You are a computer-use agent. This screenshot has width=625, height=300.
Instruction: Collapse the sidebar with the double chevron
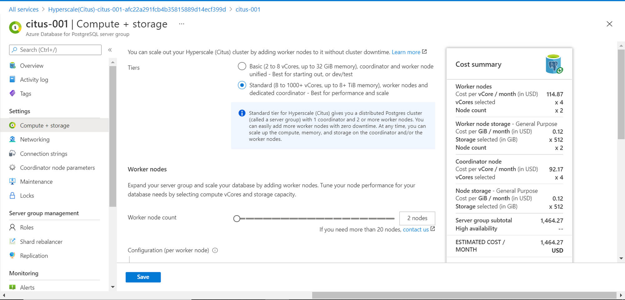pyautogui.click(x=110, y=50)
